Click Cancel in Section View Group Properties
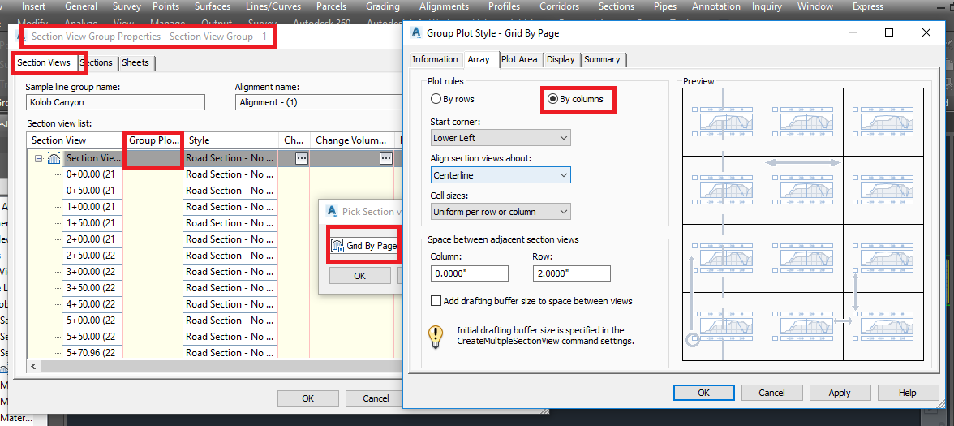The width and height of the screenshot is (954, 426). click(376, 398)
